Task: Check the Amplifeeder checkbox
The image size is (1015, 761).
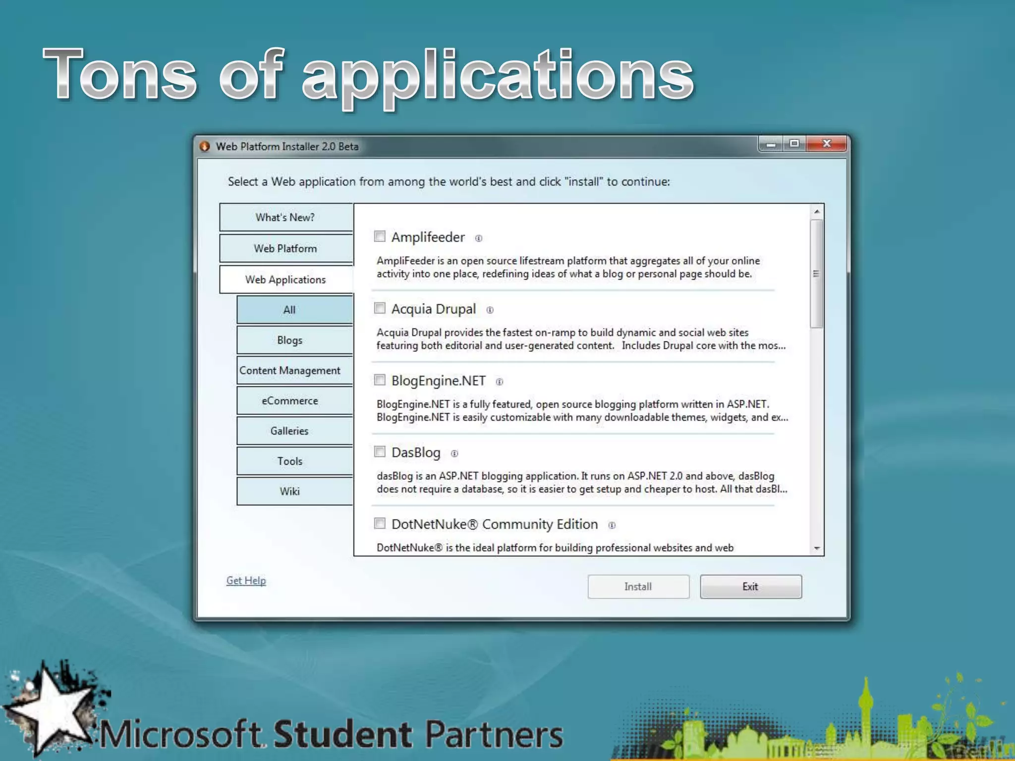Action: (x=380, y=236)
